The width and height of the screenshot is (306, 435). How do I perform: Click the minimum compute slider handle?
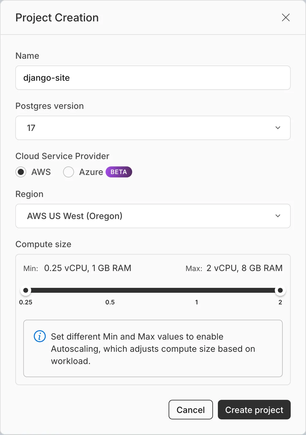tap(26, 290)
